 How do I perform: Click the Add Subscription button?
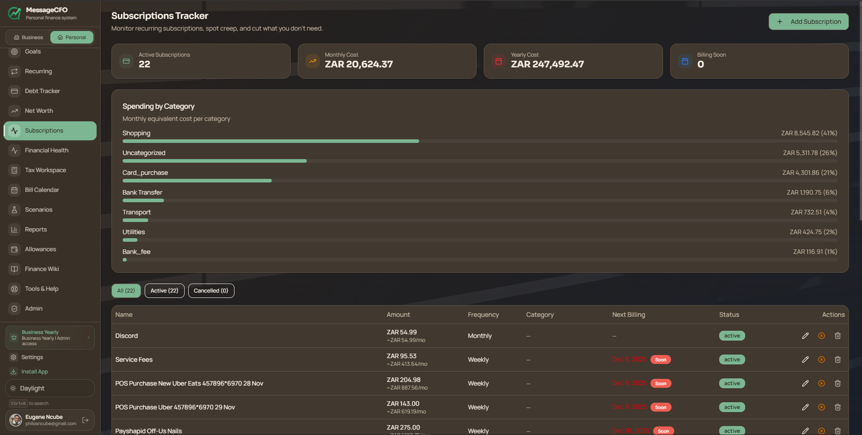click(x=809, y=22)
